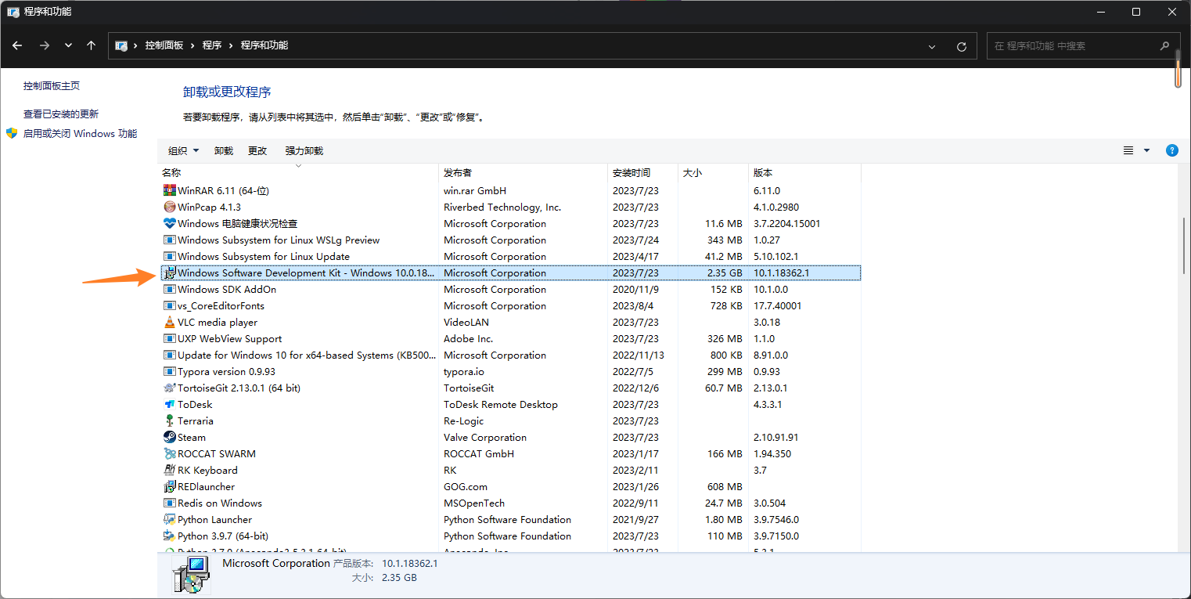Click the Python 3.9.7 (64-bit) icon
This screenshot has height=599, width=1191.
click(170, 536)
